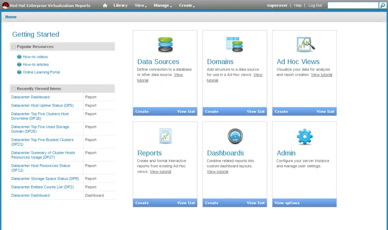Open Datacenter Host Uptime Status (DR5)
The width and height of the screenshot is (388, 230).
pyautogui.click(x=42, y=105)
